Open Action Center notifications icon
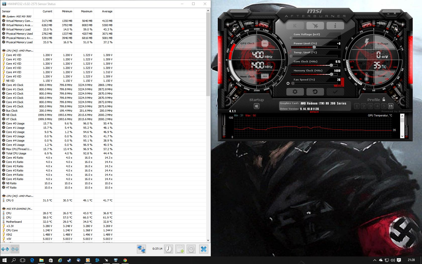 (x=399, y=260)
